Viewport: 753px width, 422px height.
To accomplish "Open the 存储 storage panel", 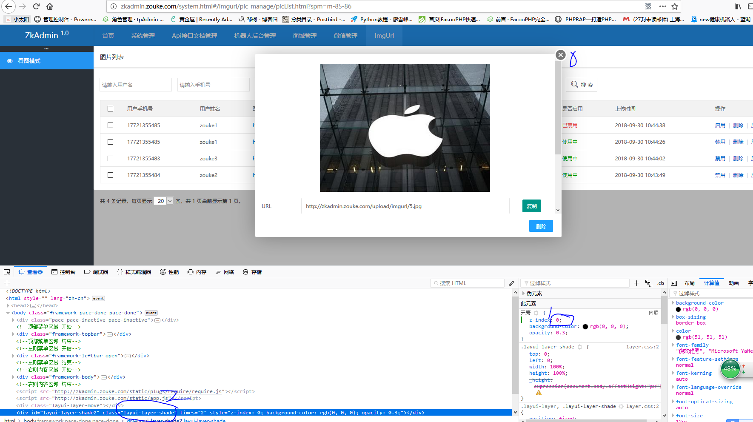I will pyautogui.click(x=252, y=272).
